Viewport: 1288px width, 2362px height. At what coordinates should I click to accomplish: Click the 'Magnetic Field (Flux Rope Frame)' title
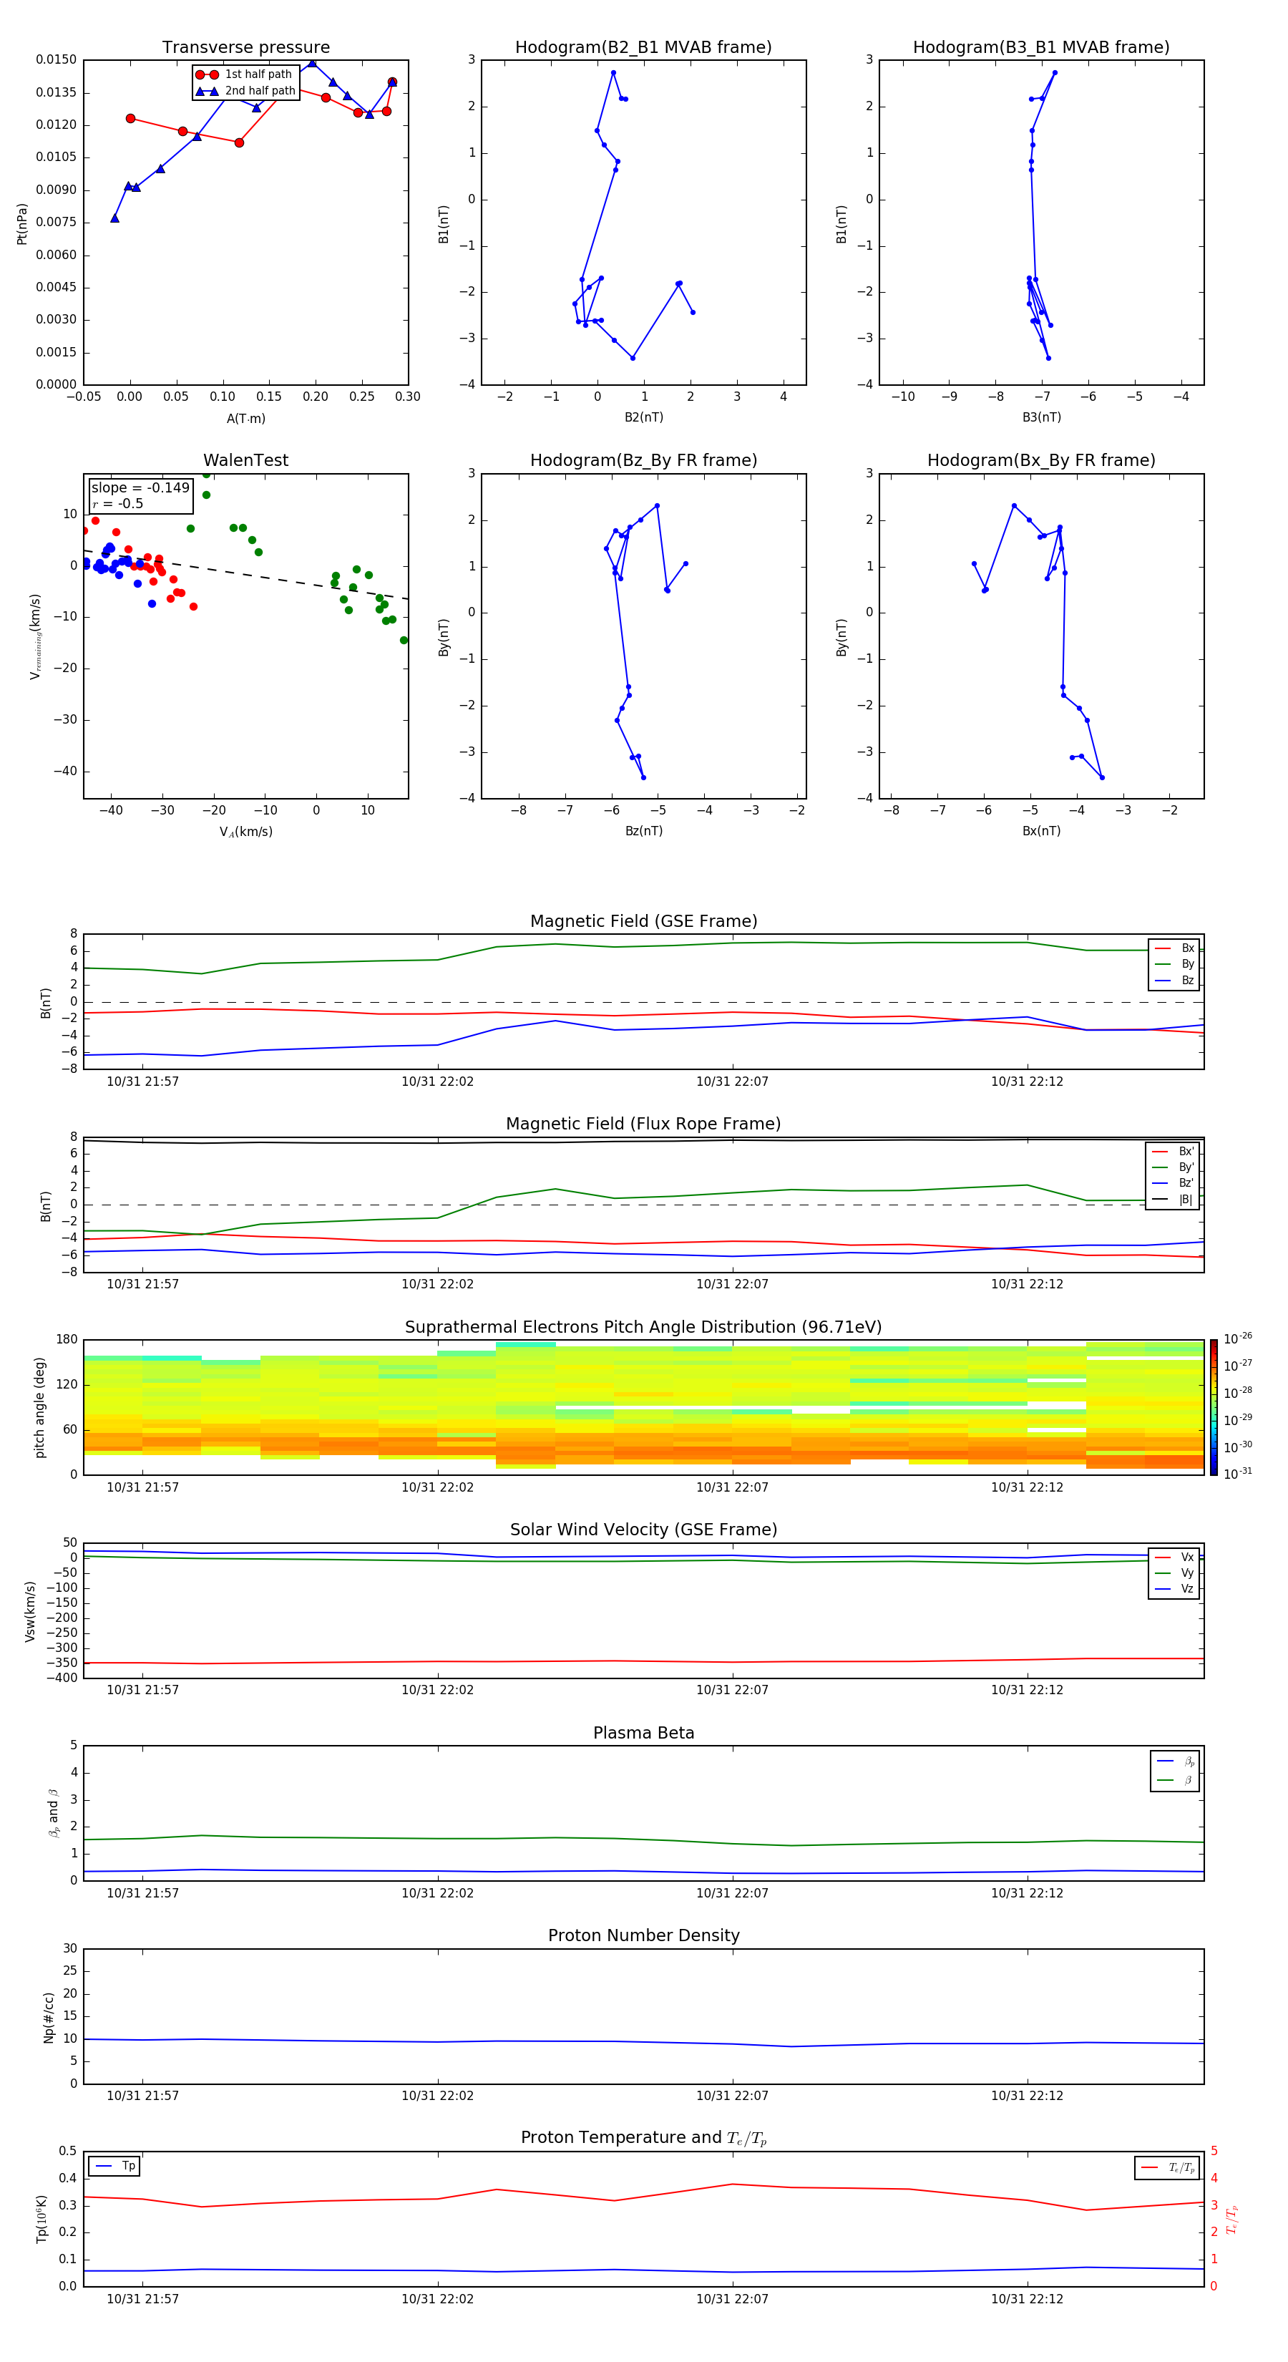tap(643, 1124)
